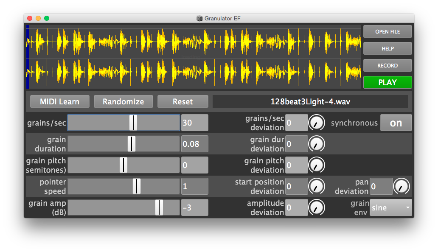Click the file name 128beat3Light-4.wav
This screenshot has width=438, height=252.
pos(310,101)
